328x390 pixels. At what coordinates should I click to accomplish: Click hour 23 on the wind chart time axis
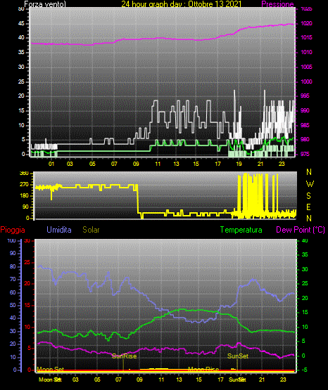click(x=282, y=164)
